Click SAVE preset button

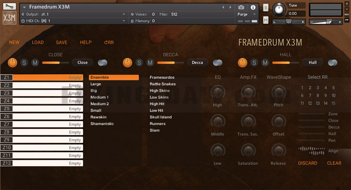coord(62,42)
